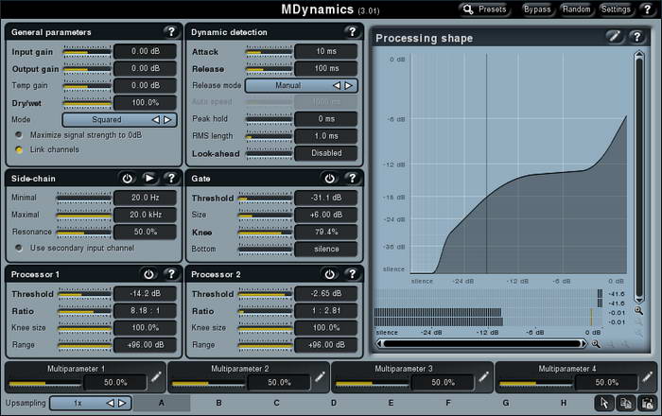
Task: Click up arrow of vertical graph scrollbar
Action: tap(639, 55)
